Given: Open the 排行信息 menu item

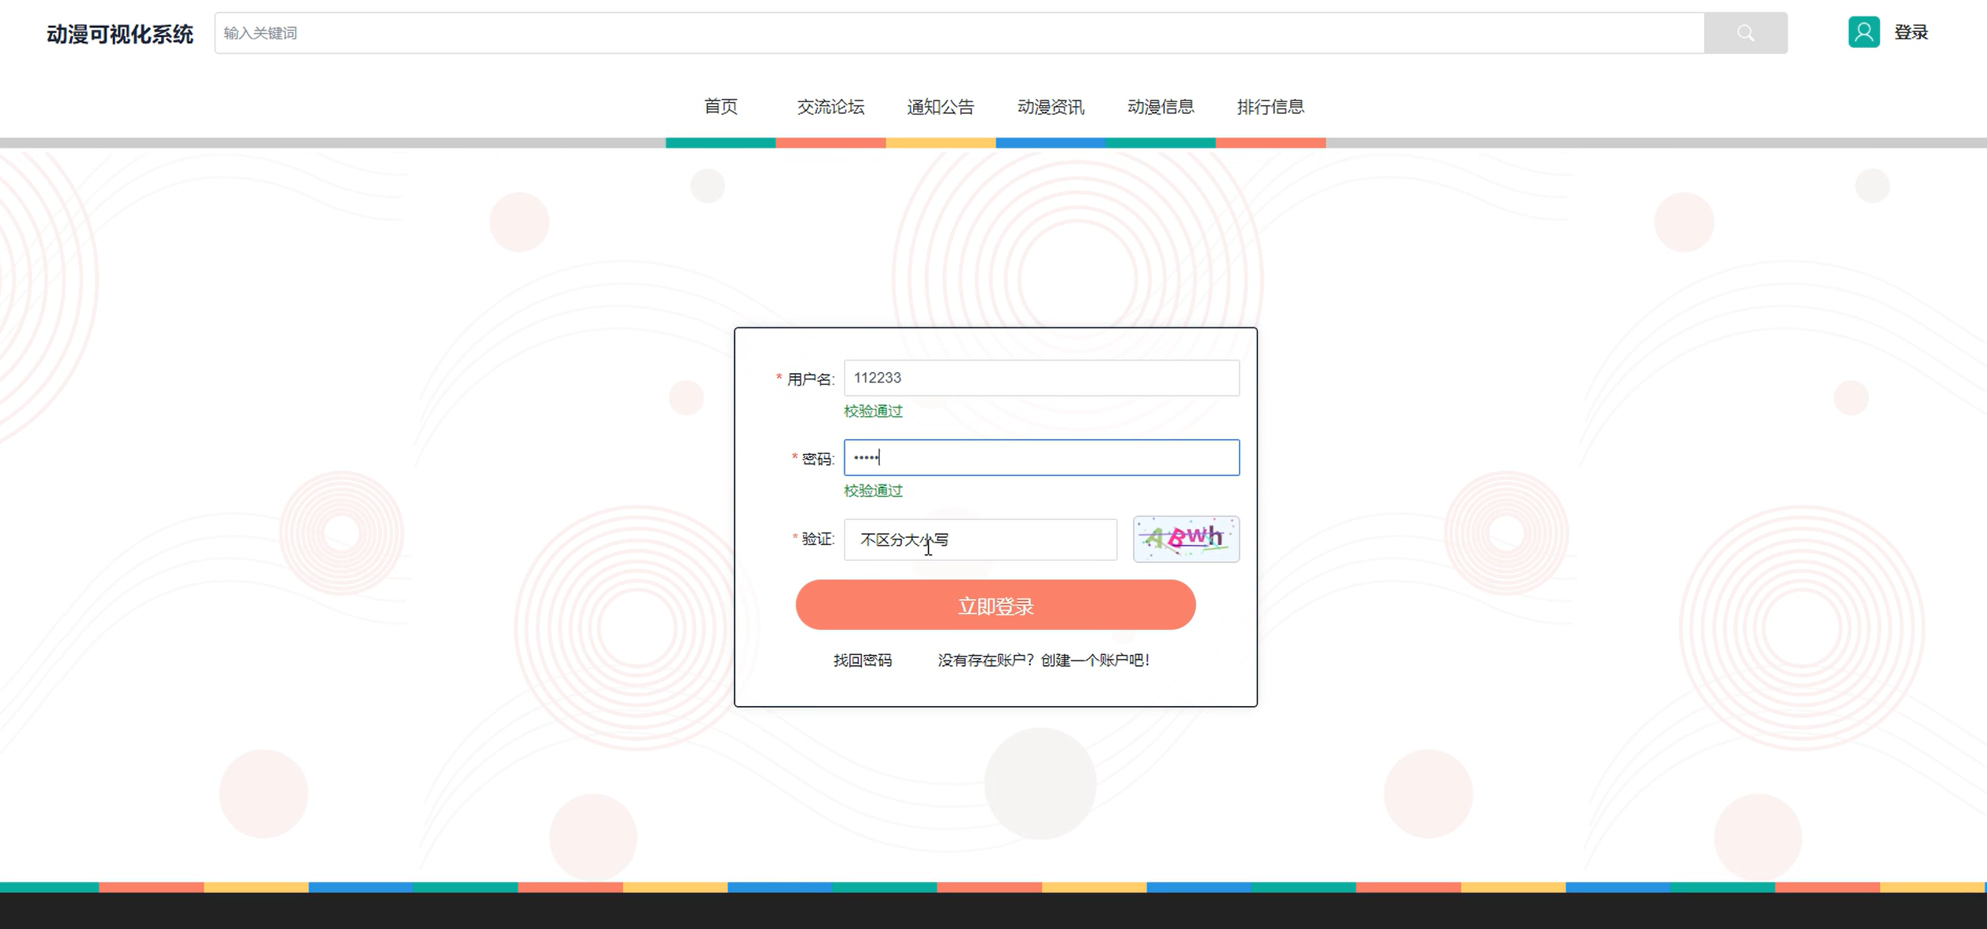Looking at the screenshot, I should pyautogui.click(x=1270, y=107).
